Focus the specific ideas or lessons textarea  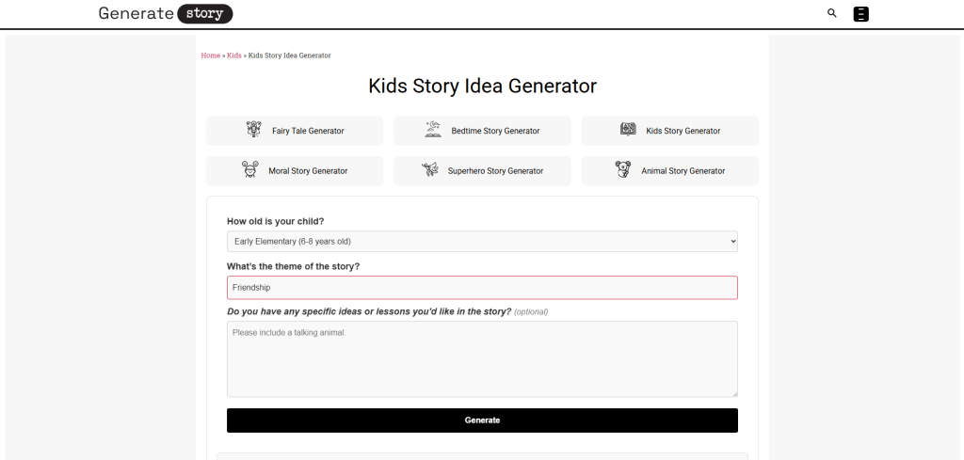(482, 358)
